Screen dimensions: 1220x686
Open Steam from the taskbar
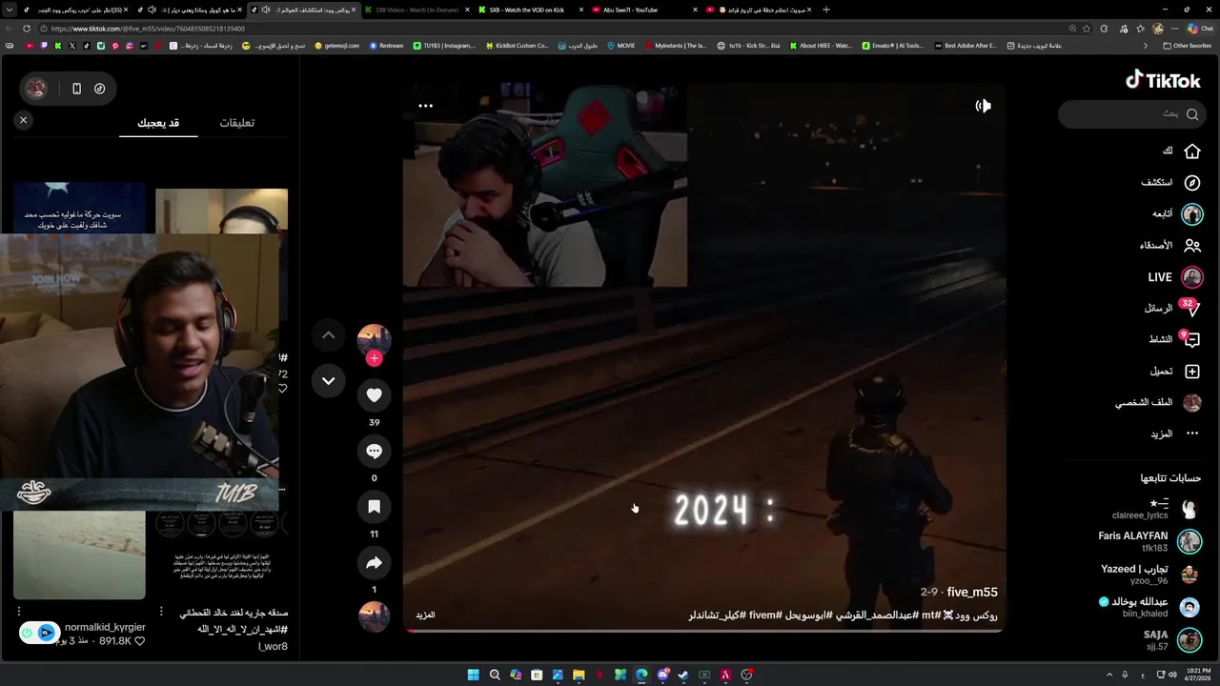(x=683, y=675)
